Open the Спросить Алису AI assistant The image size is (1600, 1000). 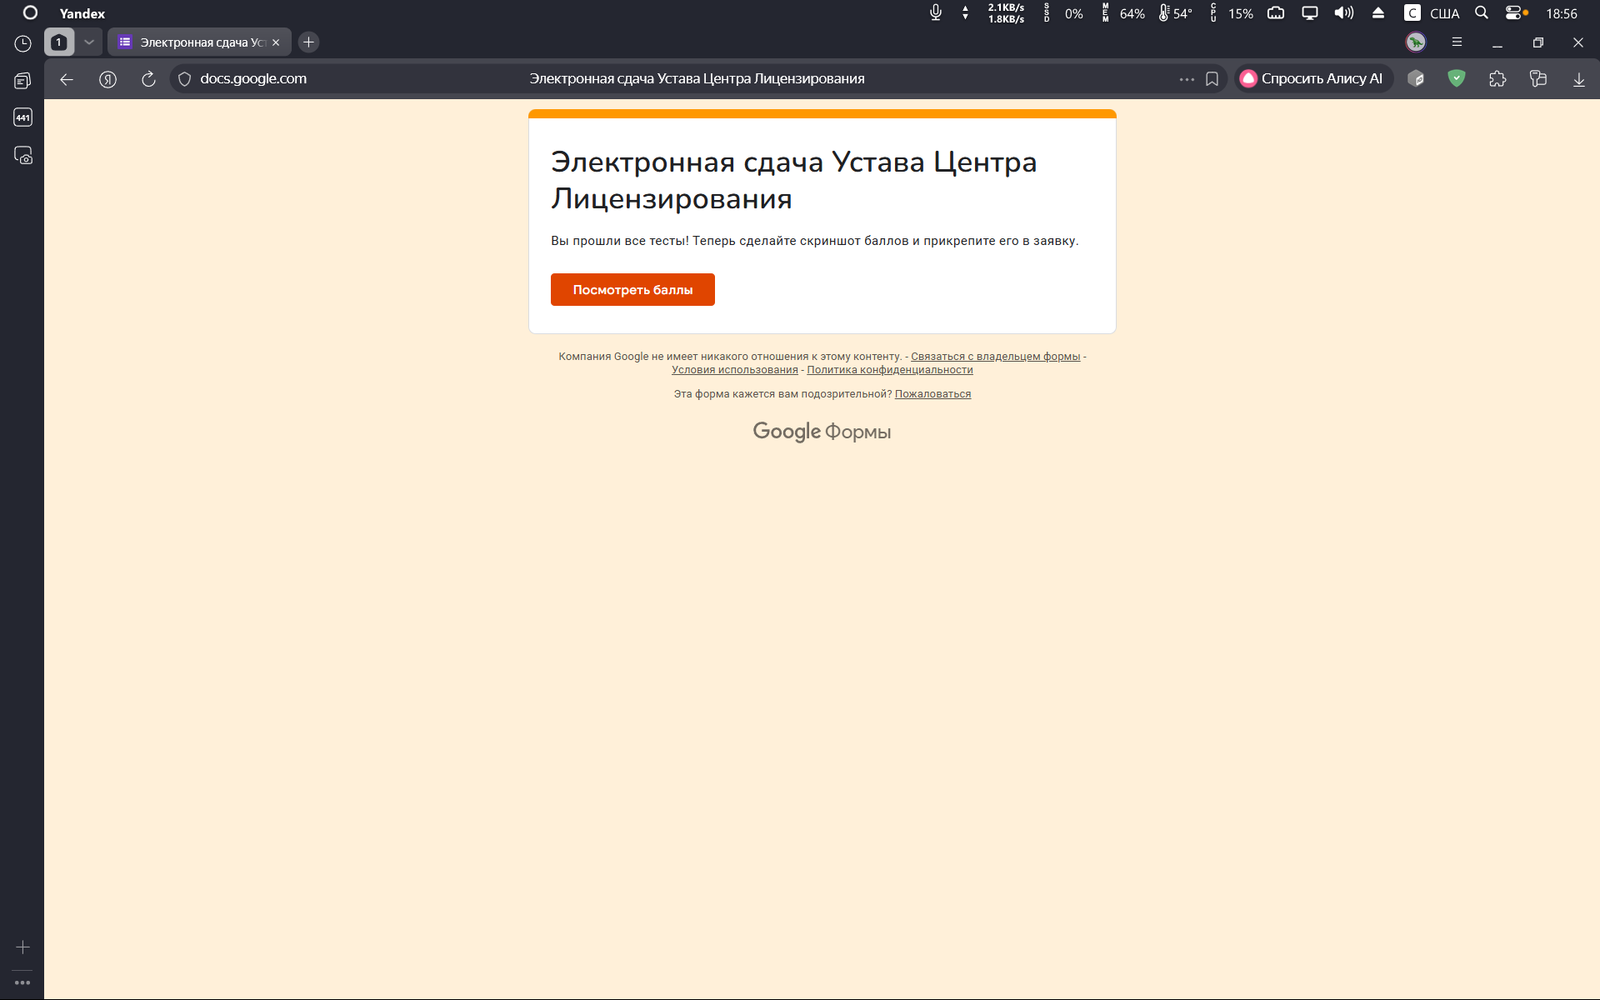click(x=1312, y=79)
